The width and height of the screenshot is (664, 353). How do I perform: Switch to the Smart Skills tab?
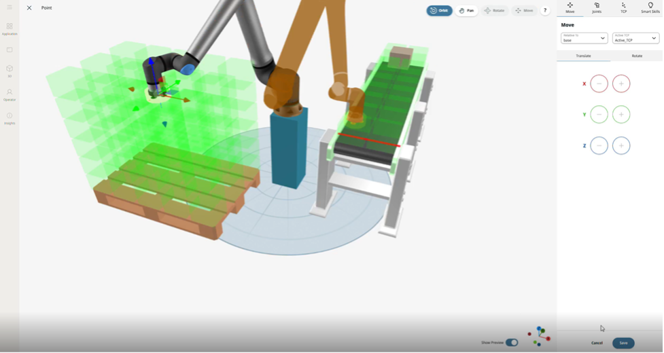(x=650, y=8)
